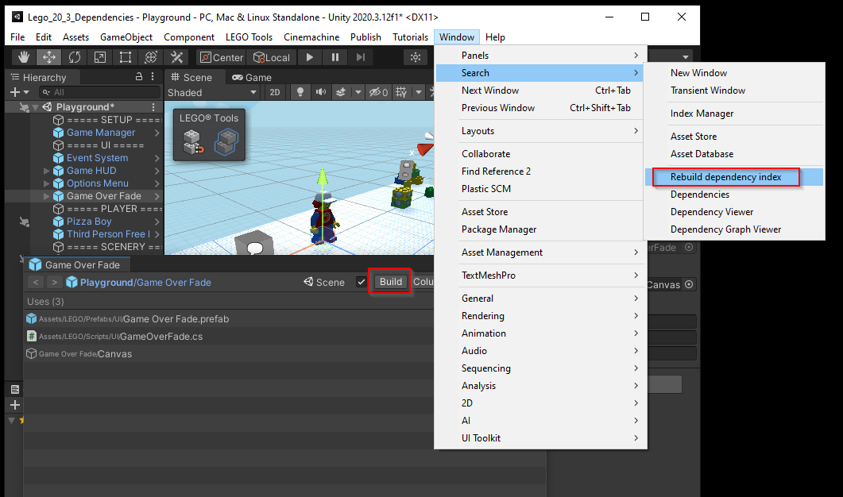Open the Shaded draw mode dropdown

[x=213, y=92]
